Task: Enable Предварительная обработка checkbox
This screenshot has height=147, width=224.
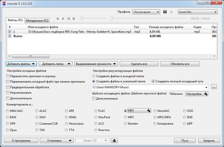Action: 8,87
